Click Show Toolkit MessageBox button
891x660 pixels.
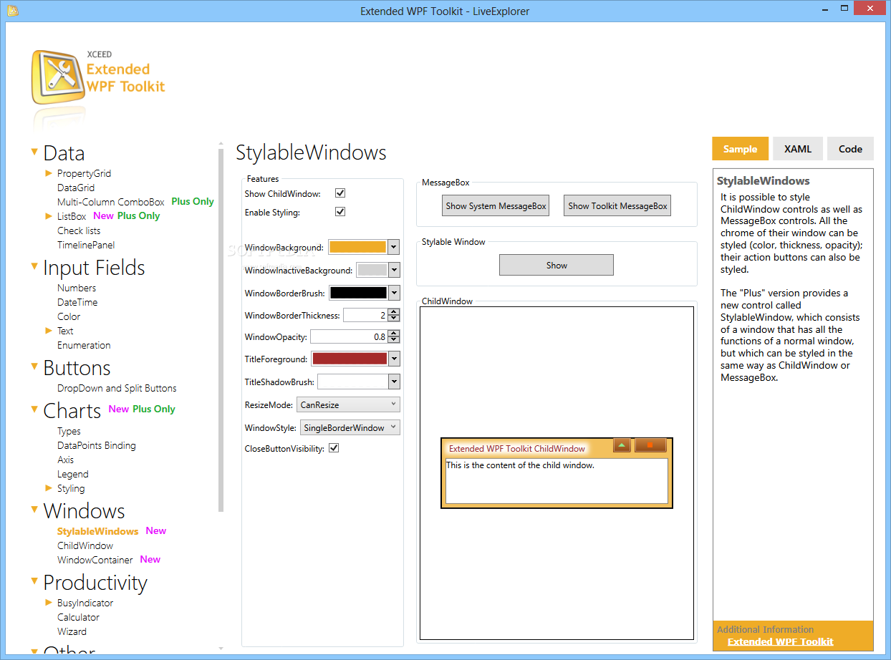coord(617,206)
